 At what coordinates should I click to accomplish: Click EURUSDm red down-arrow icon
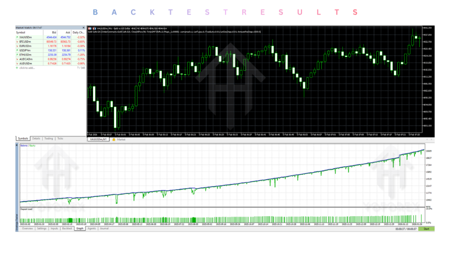(17, 46)
